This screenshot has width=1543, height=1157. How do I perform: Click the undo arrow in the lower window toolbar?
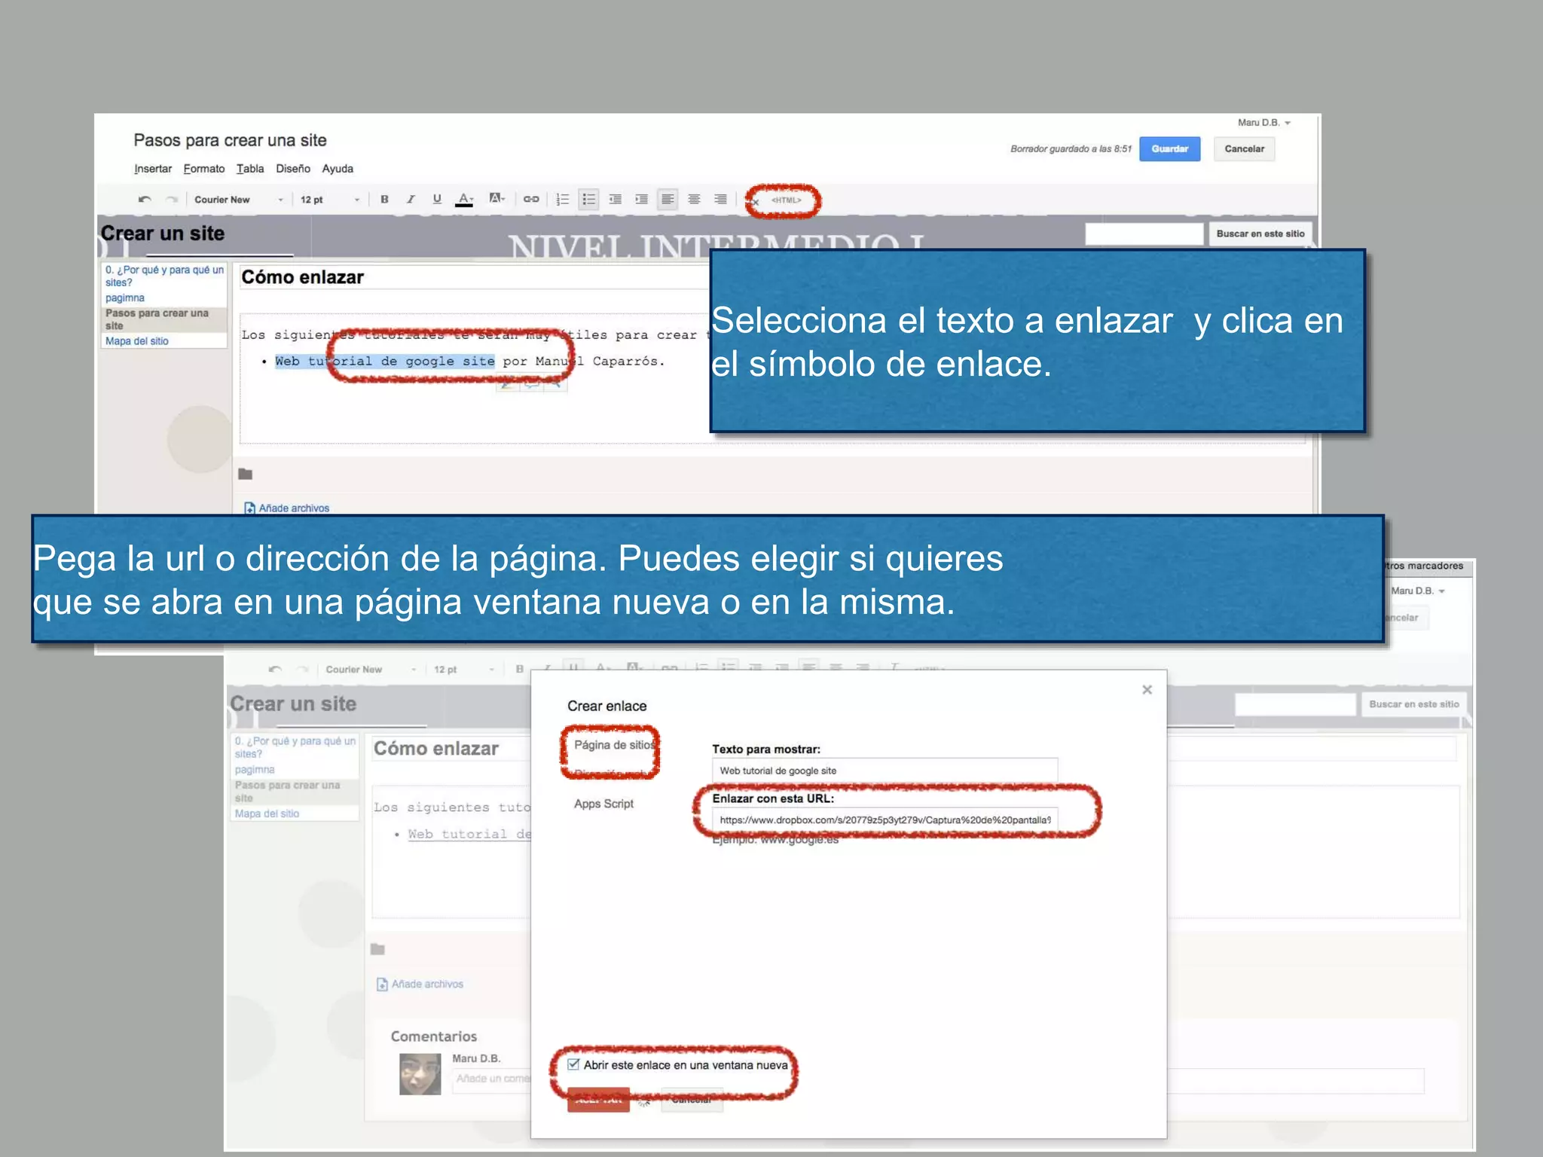(276, 670)
